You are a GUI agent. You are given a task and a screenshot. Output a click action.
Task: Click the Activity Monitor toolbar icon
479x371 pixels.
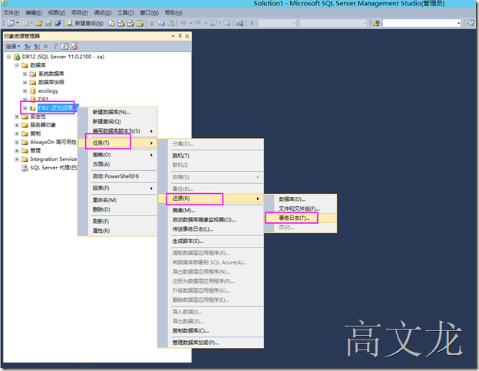click(240, 23)
